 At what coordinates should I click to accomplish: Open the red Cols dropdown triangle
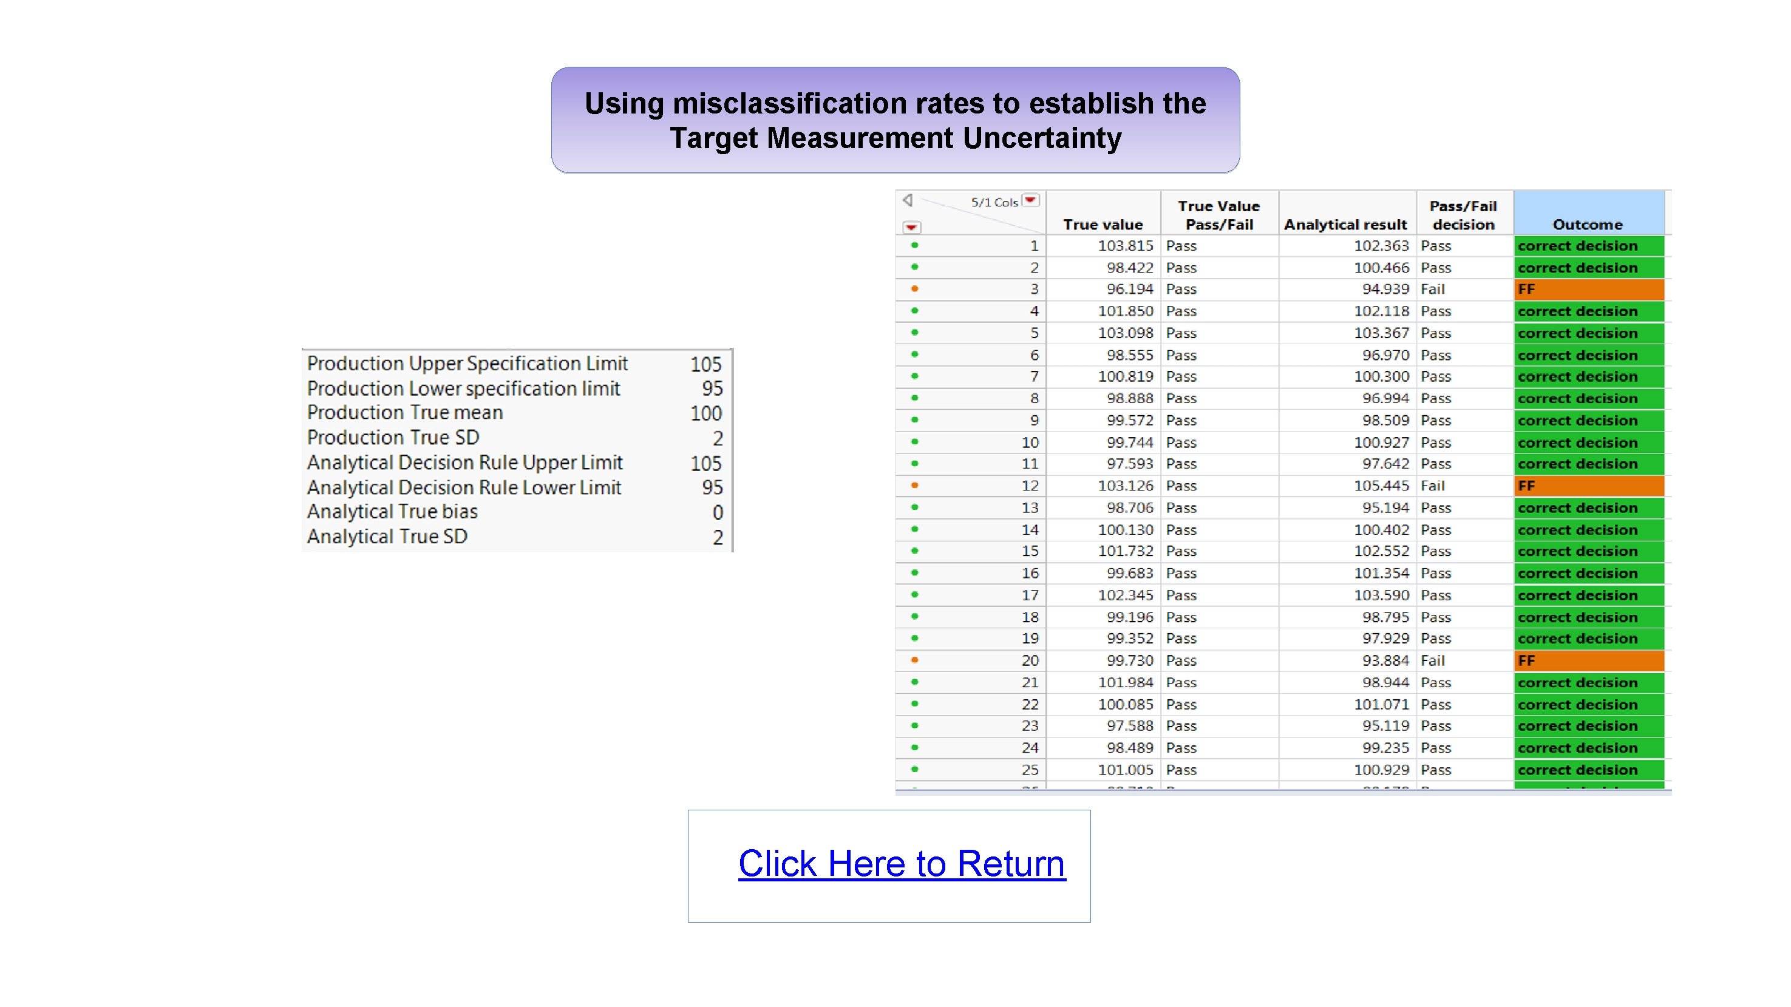pos(1031,201)
